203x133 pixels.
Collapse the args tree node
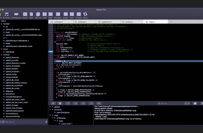point(50,115)
